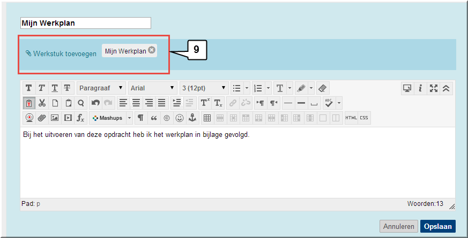The image size is (468, 238).
Task: Insert a non-breaking space character
Action: point(314,103)
